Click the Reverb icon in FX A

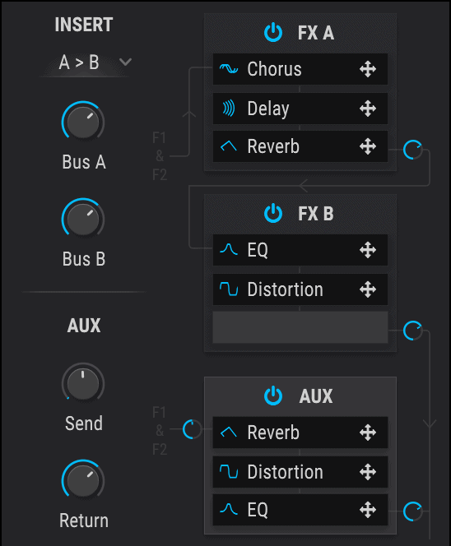[x=229, y=146]
